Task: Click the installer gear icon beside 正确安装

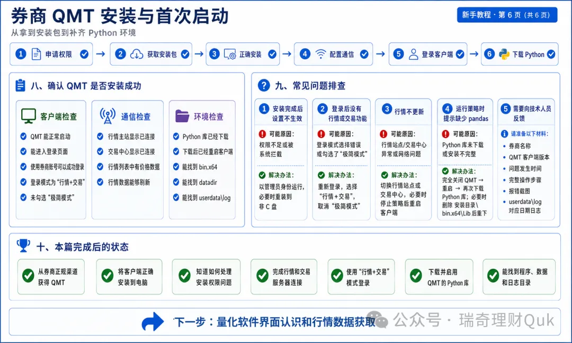Action: tap(230, 55)
